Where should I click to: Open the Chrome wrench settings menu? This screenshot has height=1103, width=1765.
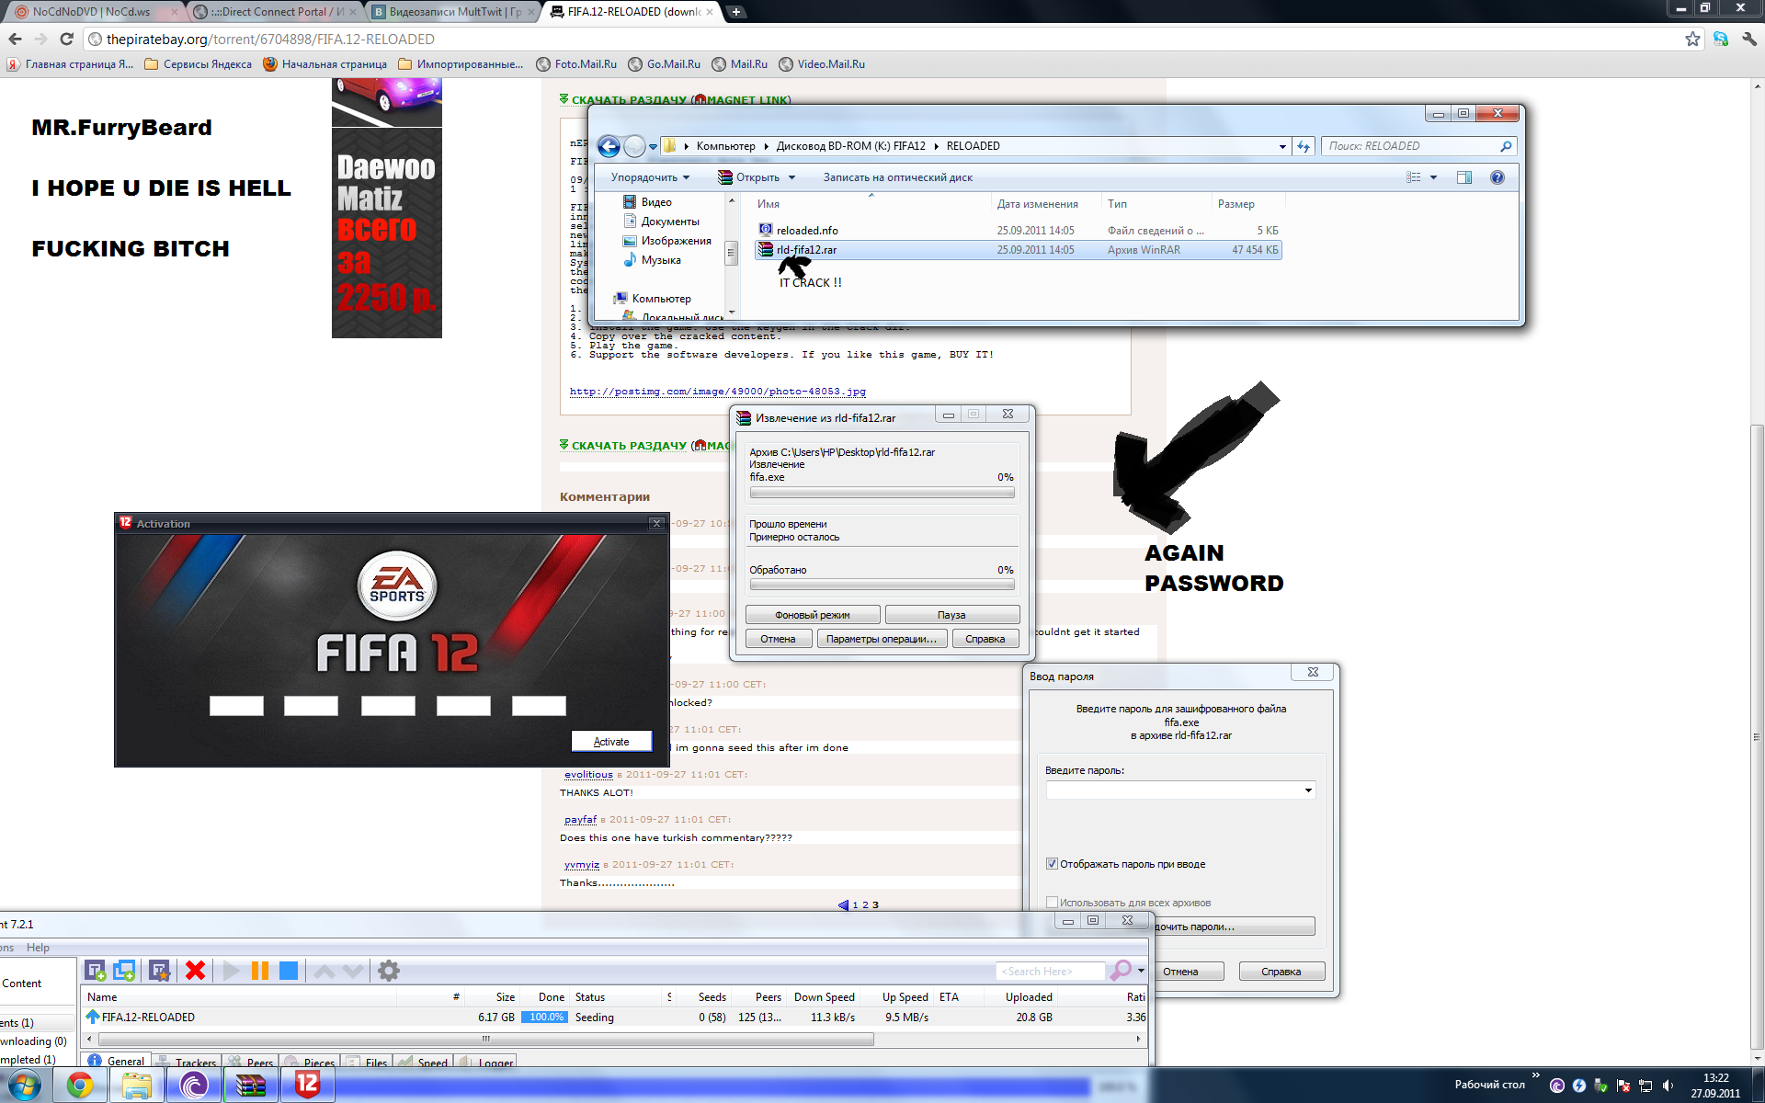tap(1749, 39)
